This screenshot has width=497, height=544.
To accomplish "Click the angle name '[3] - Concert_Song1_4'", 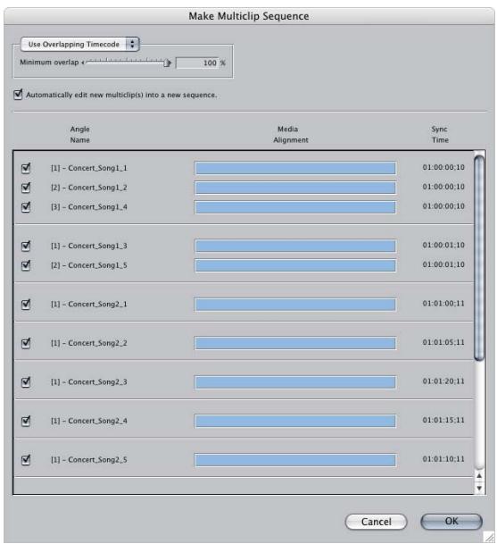I will click(x=89, y=207).
